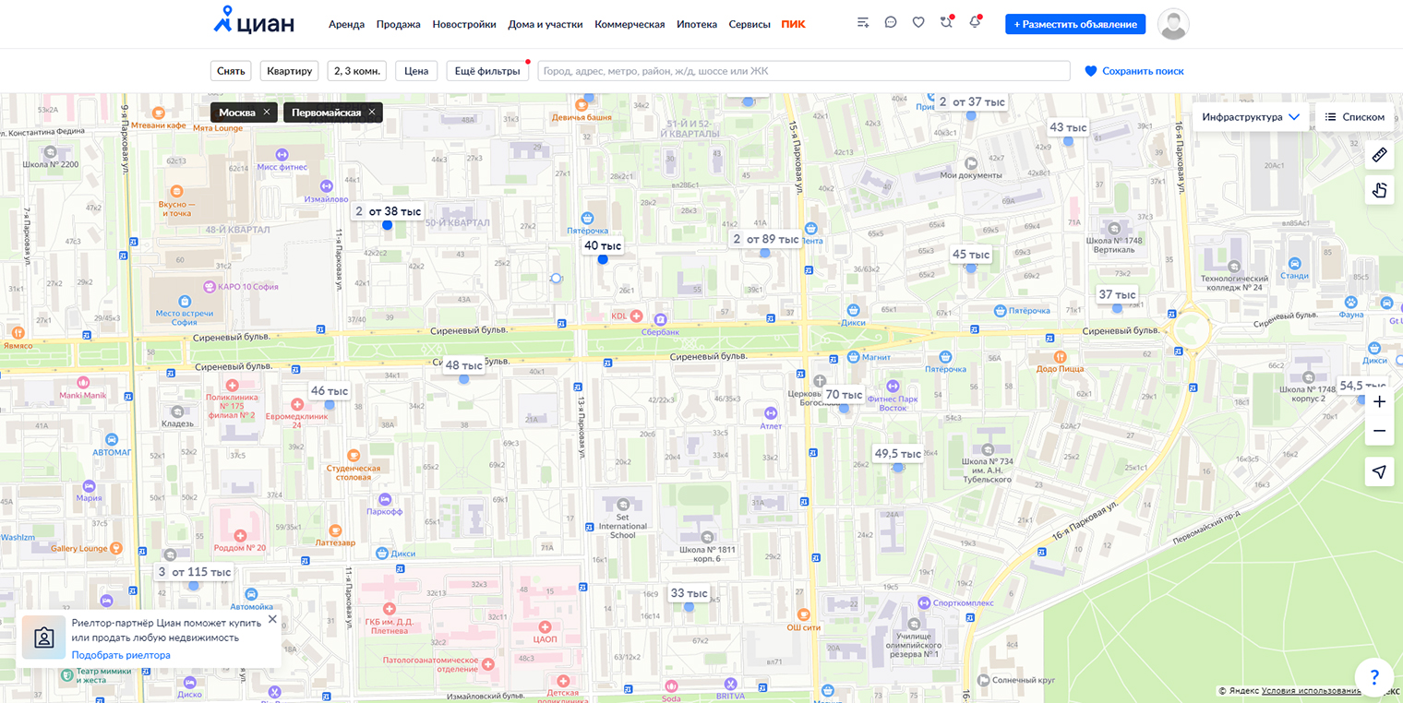Viewport: 1403px width, 703px height.
Task: Open the ПИК menu link
Action: click(x=793, y=24)
